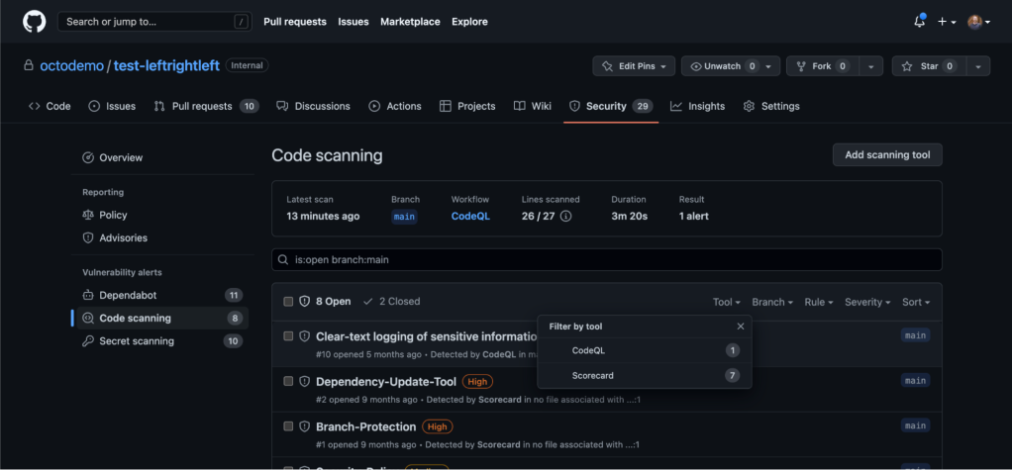The image size is (1012, 470).
Task: Click the Overview sidebar item
Action: 121,157
